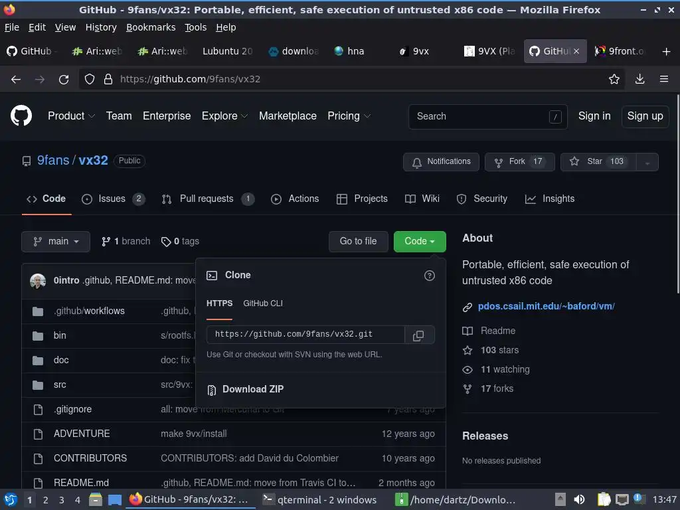Open the Firefox hamburger menu
Viewport: 680px width, 510px height.
point(664,79)
